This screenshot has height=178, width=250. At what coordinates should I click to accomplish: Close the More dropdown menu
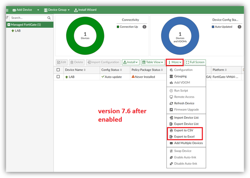[x=175, y=62]
